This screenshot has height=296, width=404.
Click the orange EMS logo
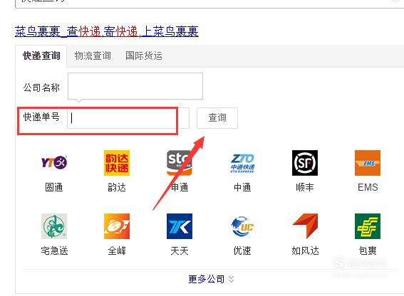tap(368, 163)
